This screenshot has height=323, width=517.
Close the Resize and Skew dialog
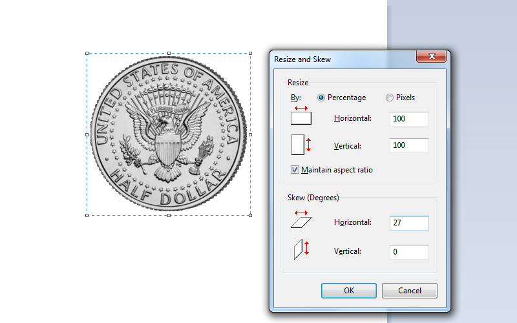pos(430,58)
